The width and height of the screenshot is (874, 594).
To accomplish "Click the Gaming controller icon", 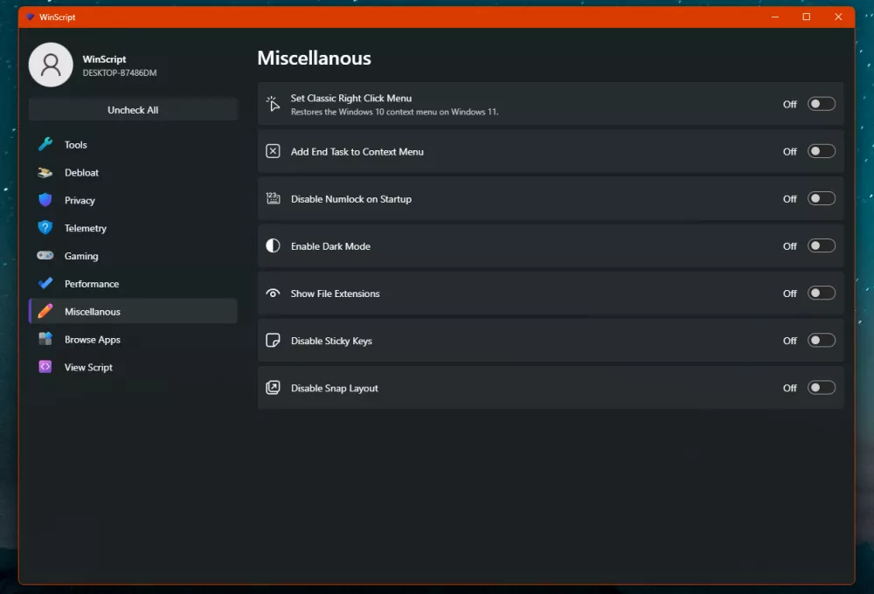I will [45, 256].
